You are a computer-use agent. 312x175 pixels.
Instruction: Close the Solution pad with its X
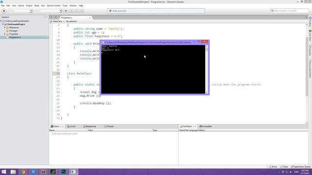(47, 17)
